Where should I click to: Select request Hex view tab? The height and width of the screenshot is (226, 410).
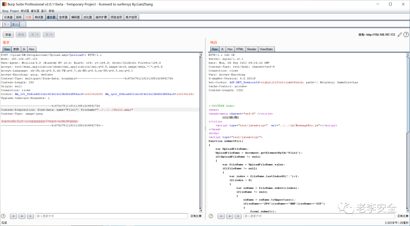[32, 49]
